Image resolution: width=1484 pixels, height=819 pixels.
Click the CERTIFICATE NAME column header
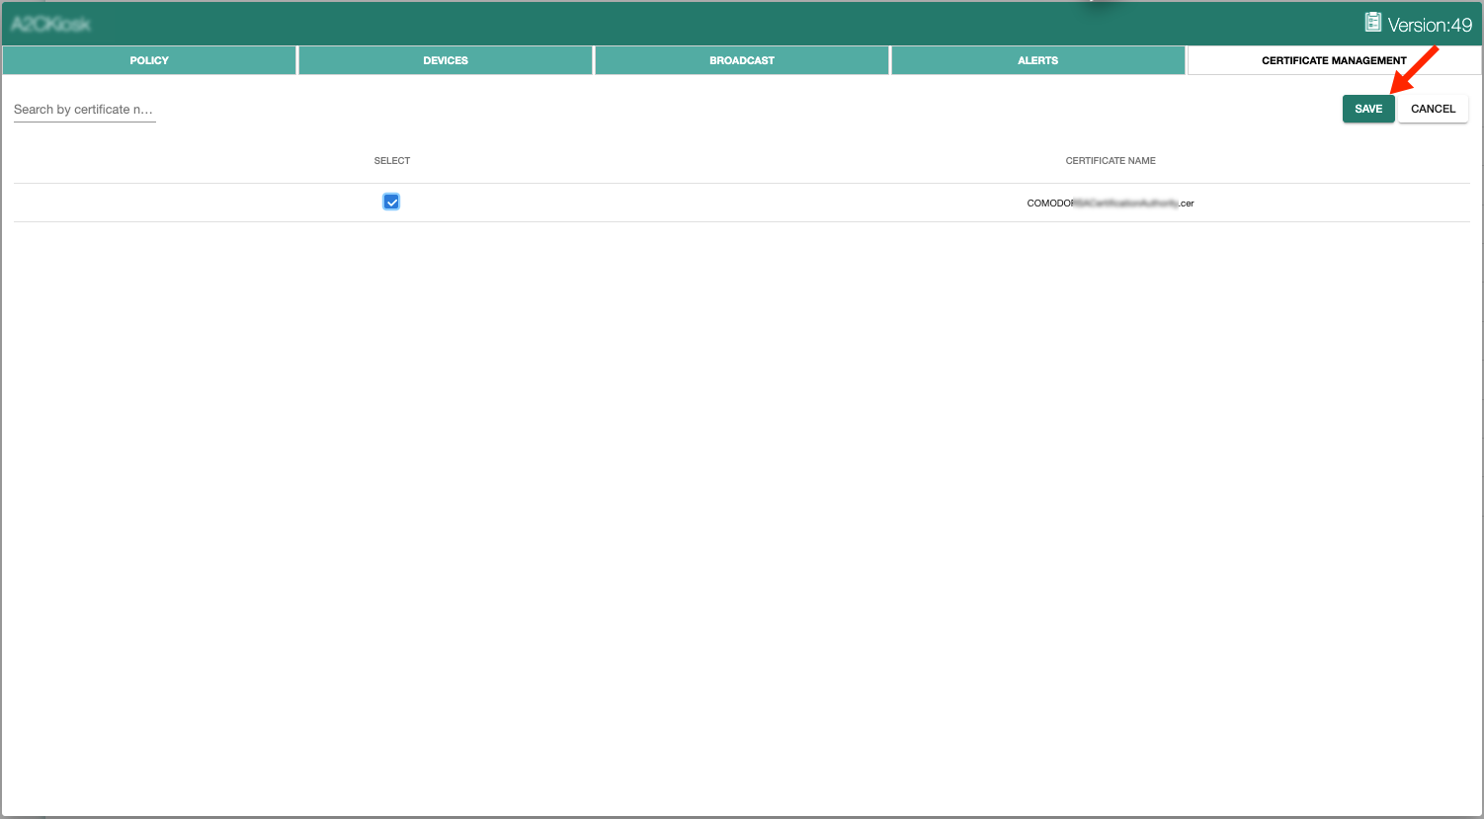click(1111, 160)
